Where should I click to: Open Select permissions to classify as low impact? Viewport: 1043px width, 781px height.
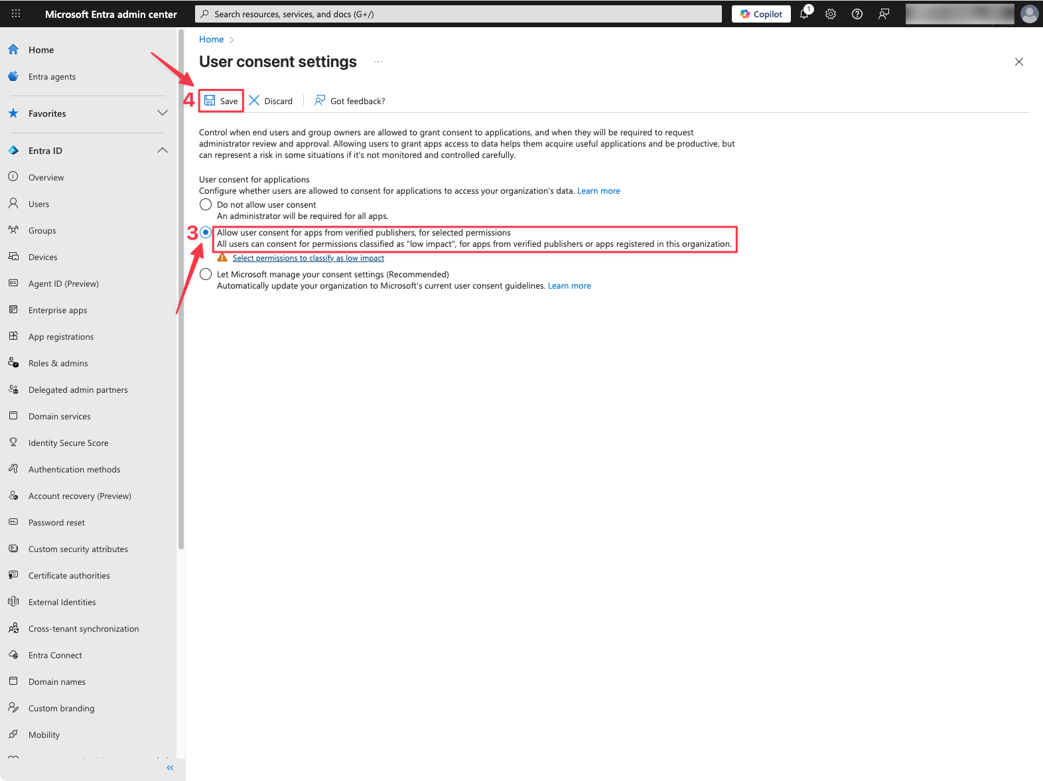tap(309, 258)
